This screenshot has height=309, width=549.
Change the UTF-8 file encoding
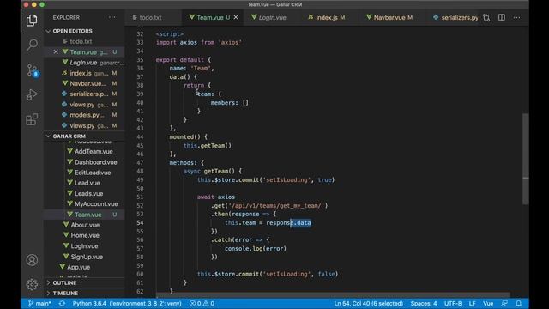(453, 303)
